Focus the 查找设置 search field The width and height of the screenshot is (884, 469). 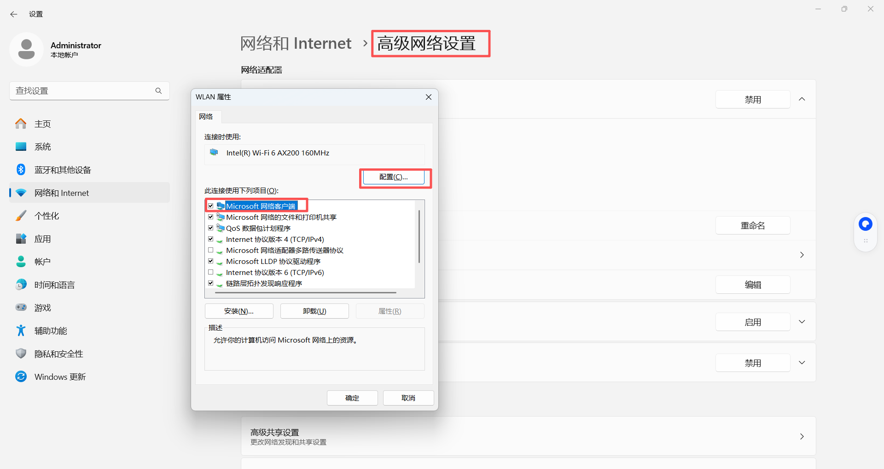(x=89, y=91)
